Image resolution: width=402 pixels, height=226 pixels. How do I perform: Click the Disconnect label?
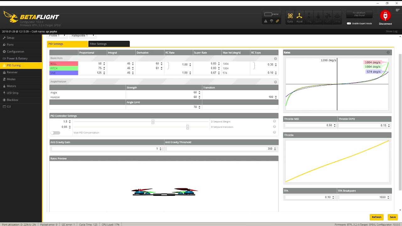tap(385, 24)
